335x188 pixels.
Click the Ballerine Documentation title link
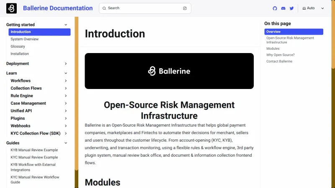58,8
